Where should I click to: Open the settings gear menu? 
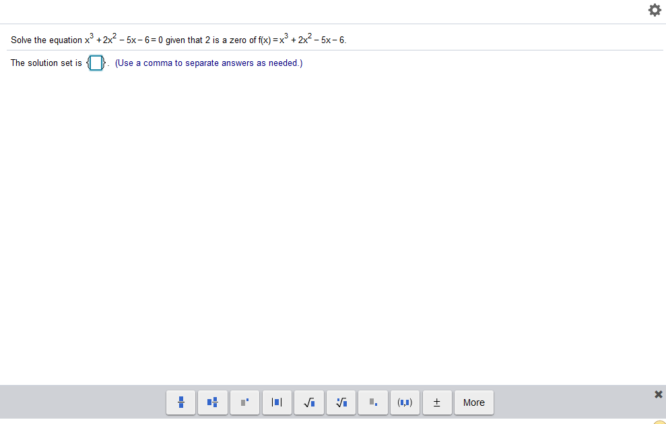click(x=654, y=10)
